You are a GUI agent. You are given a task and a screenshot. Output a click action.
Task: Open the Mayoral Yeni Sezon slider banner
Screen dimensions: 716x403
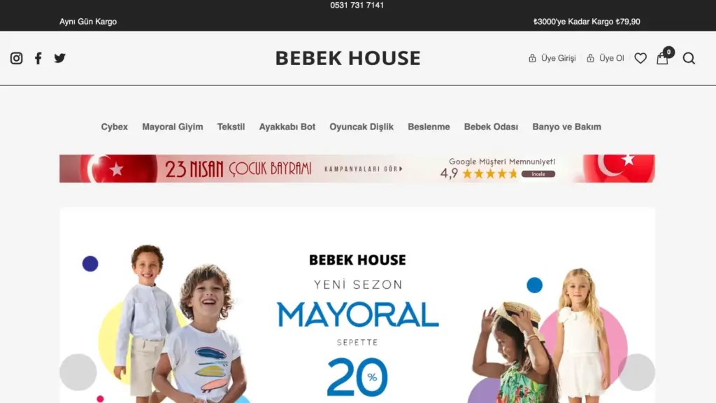click(x=357, y=305)
